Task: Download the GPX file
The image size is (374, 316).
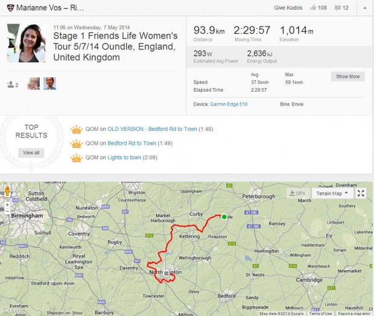Action: [x=297, y=194]
